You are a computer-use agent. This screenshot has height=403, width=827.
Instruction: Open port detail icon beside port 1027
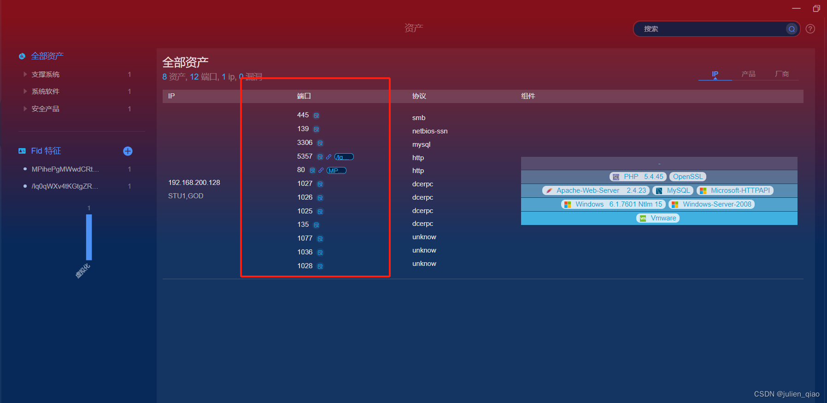pos(320,184)
